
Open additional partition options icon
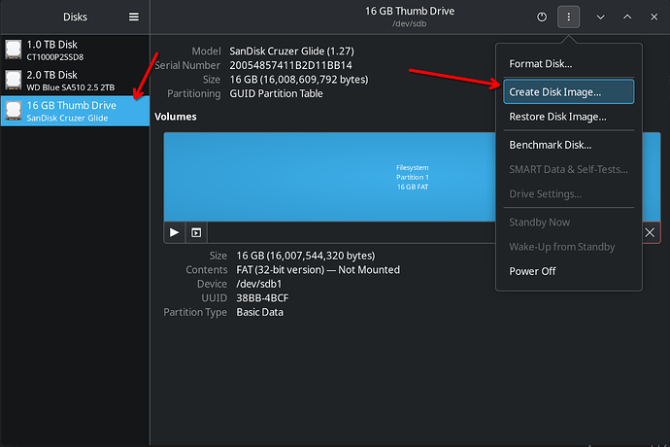coord(196,232)
